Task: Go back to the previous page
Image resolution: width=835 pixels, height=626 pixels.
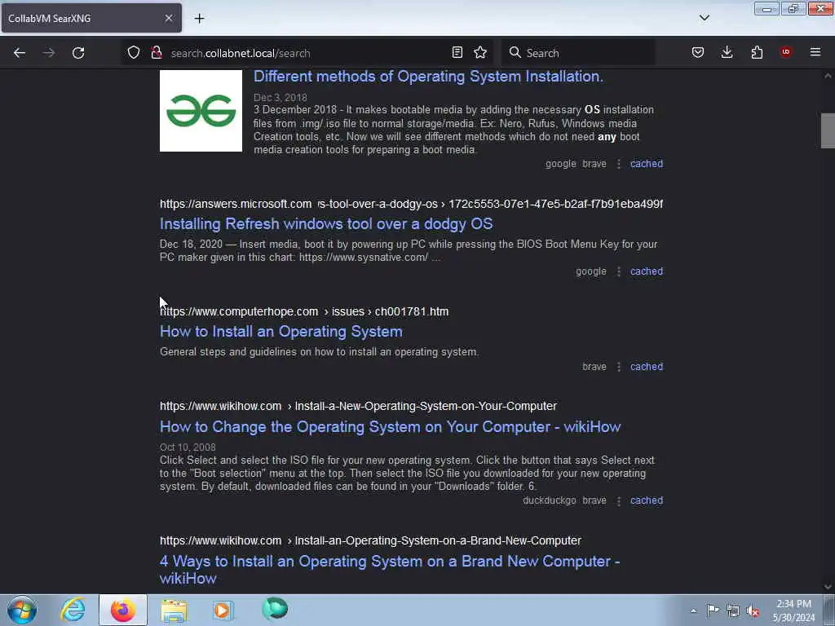Action: tap(20, 53)
